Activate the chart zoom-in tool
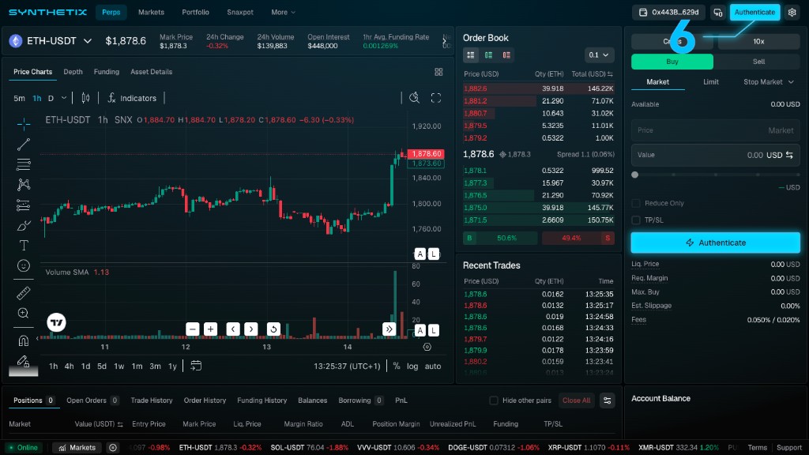Screen dimensions: 809x455 (23, 313)
